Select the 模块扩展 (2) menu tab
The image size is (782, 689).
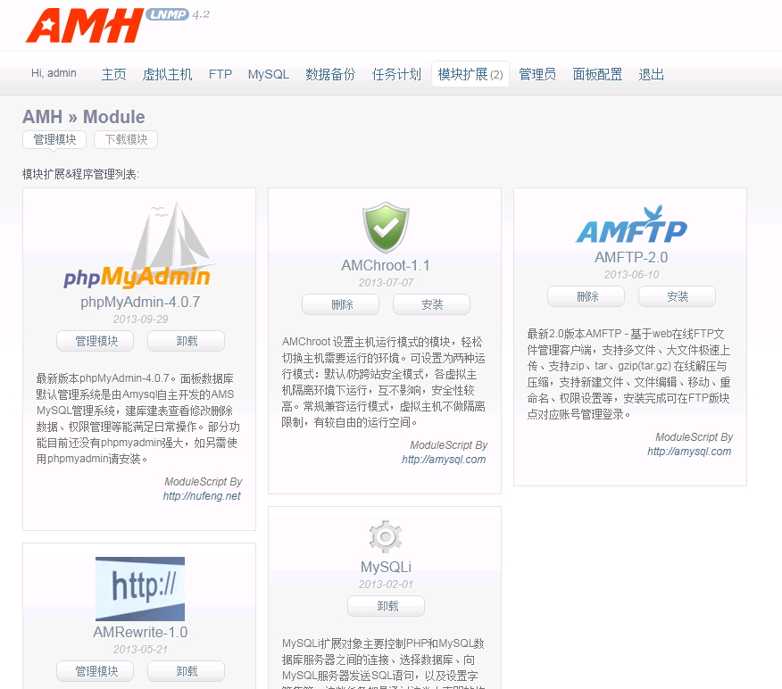pos(470,74)
